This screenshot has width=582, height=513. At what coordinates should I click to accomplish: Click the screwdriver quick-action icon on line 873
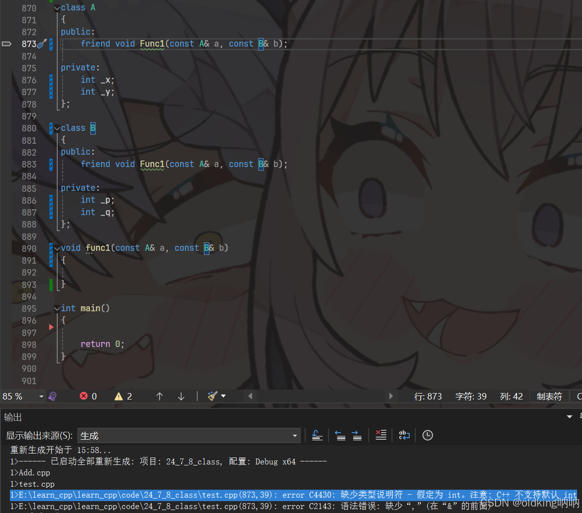[x=42, y=44]
